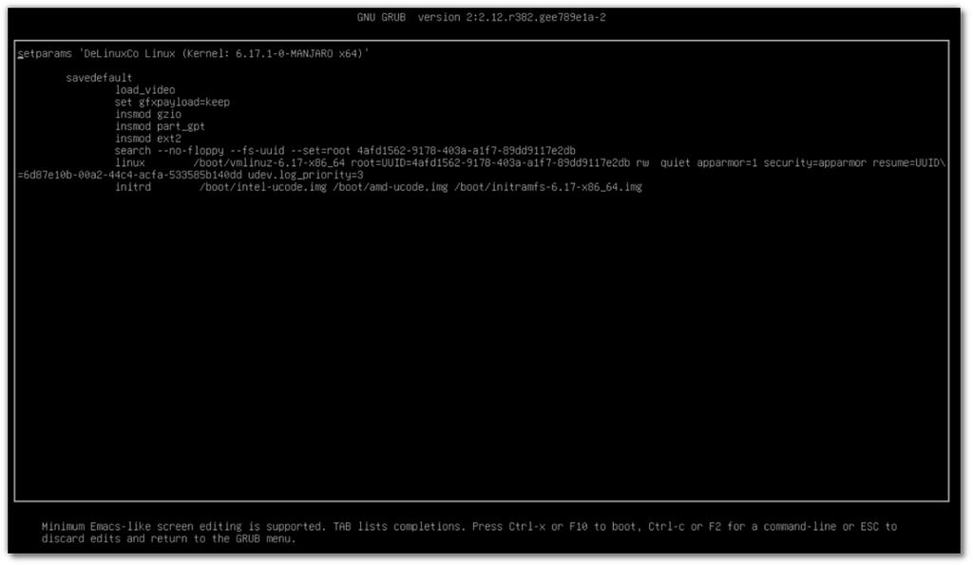The width and height of the screenshot is (973, 565).
Task: Click the 'insmod gzio' line
Action: click(x=148, y=114)
